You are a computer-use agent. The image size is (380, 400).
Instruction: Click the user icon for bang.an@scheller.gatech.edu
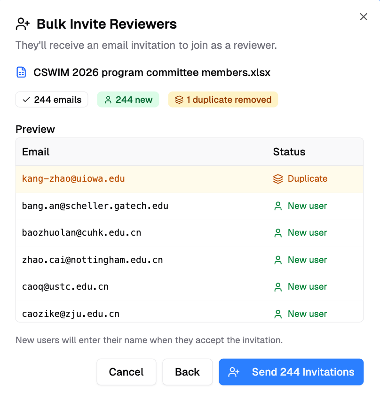pyautogui.click(x=278, y=206)
